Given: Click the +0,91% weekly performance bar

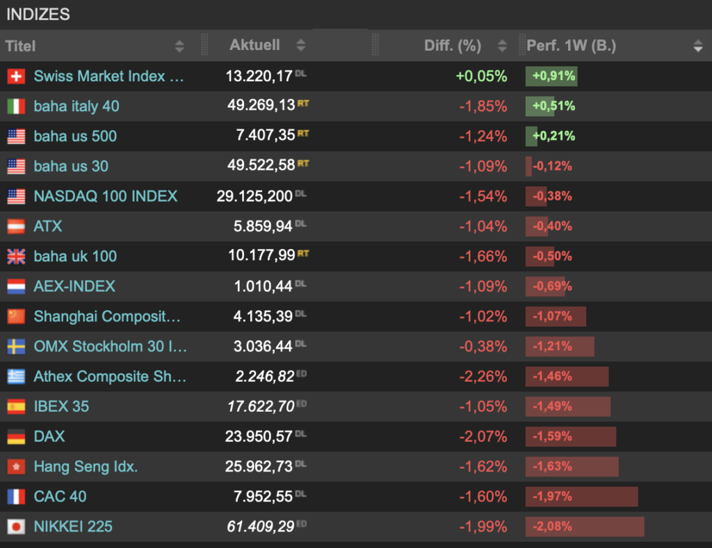Looking at the screenshot, I should 551,76.
